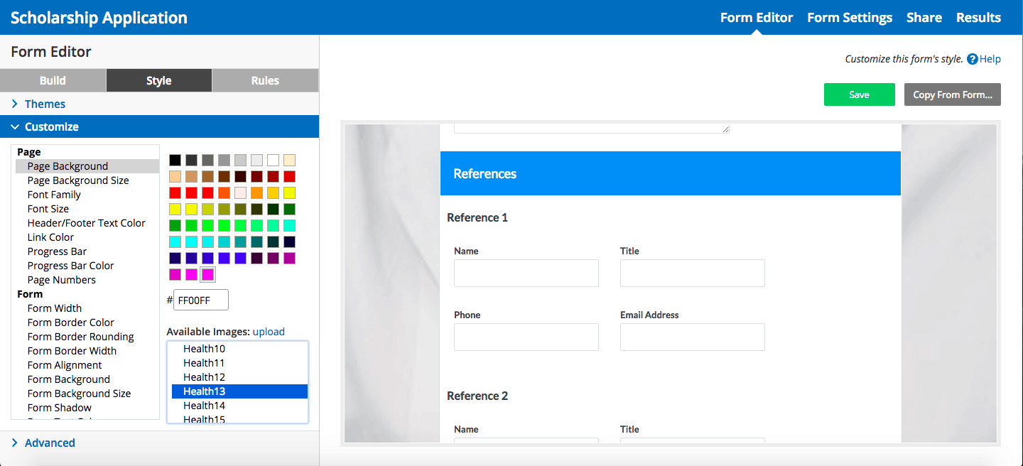The image size is (1023, 466).
Task: Open the Share page
Action: (924, 18)
